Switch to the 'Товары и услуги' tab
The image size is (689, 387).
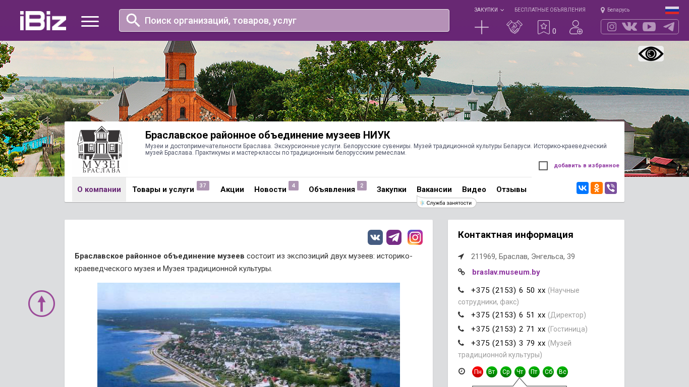click(163, 189)
